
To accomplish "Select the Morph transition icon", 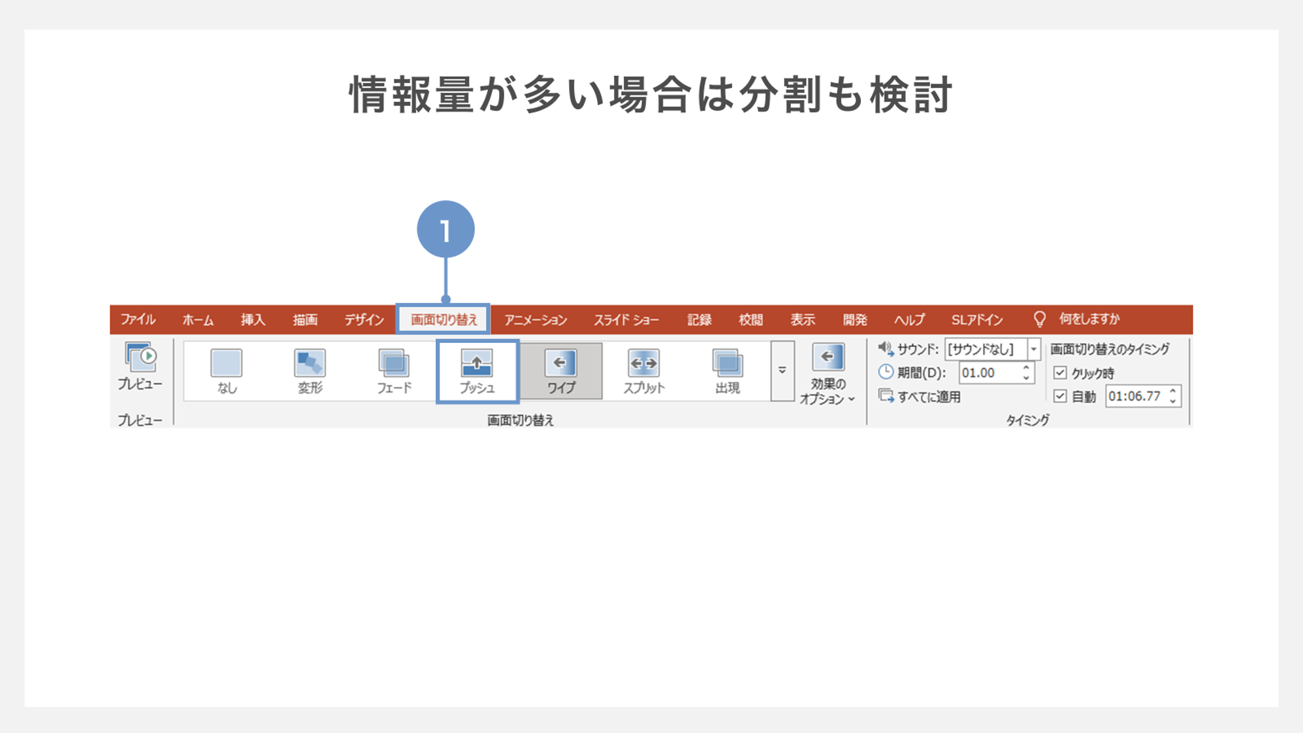I will pos(310,364).
